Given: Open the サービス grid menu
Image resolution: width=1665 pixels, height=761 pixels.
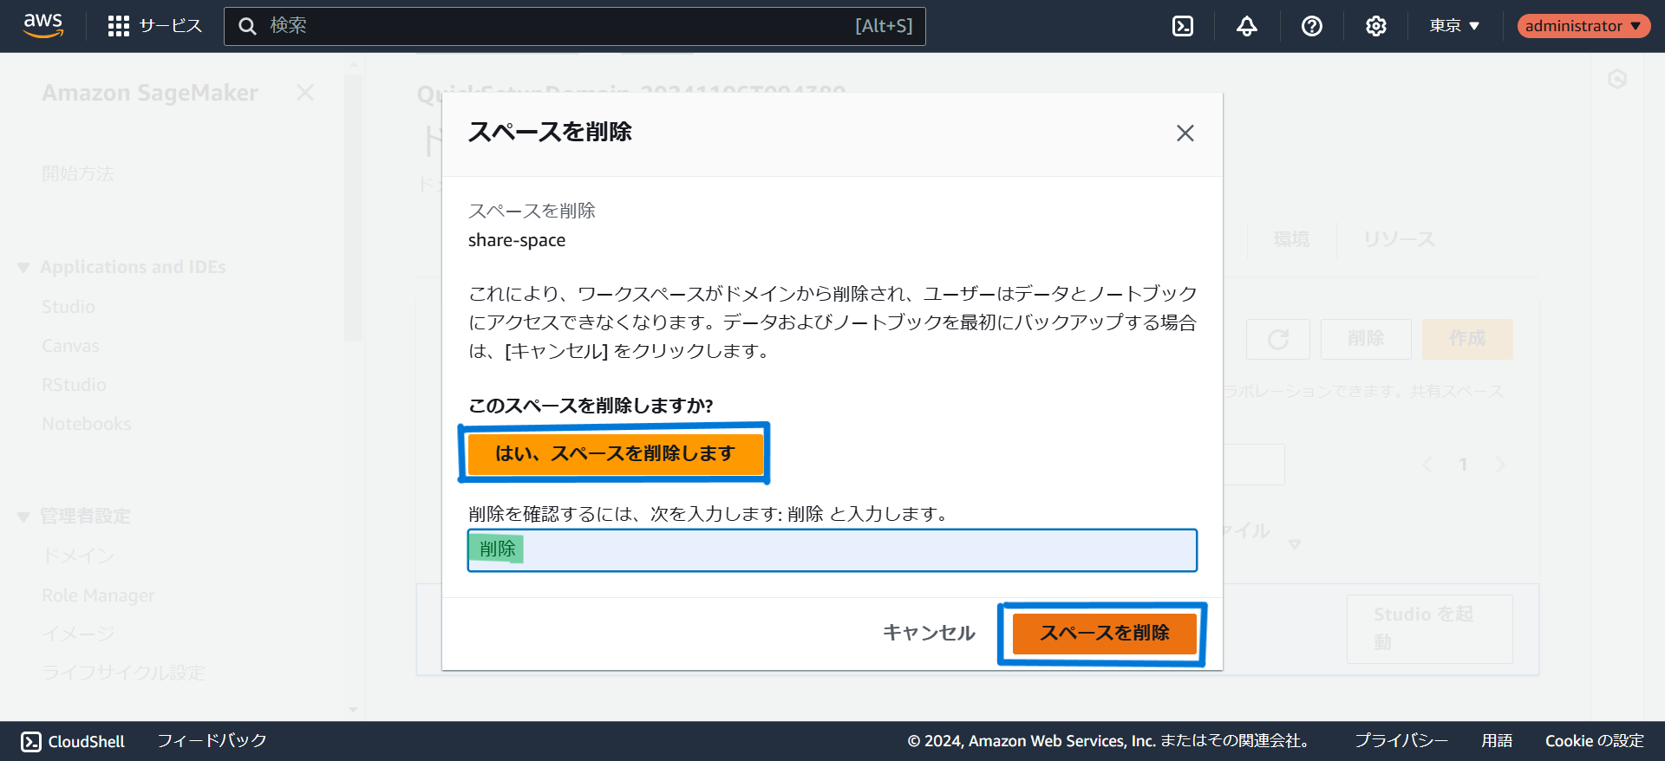Looking at the screenshot, I should click(154, 26).
